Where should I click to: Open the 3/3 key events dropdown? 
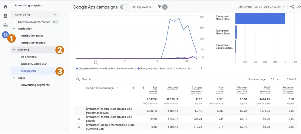[143, 7]
